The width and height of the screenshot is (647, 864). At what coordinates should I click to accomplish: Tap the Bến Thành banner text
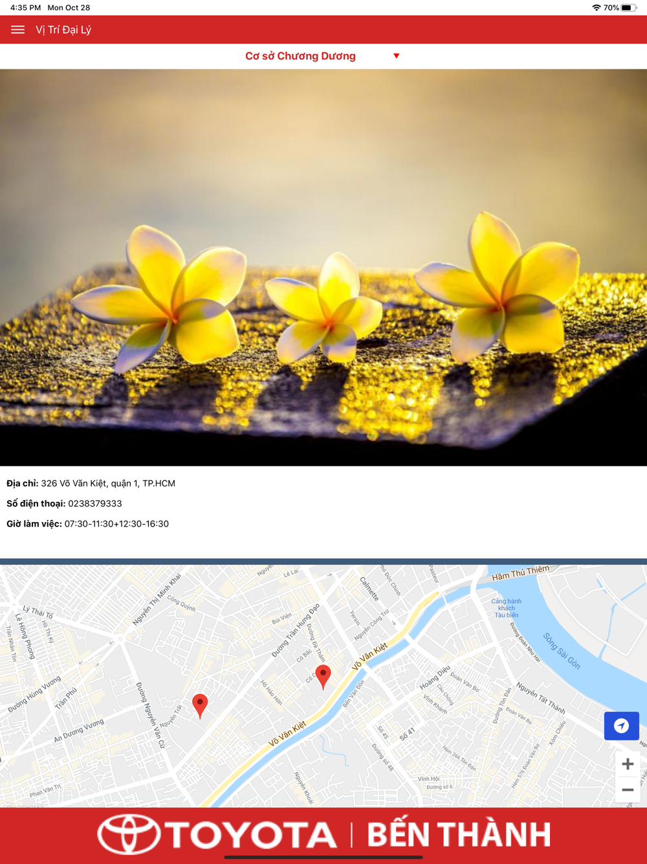tap(459, 834)
